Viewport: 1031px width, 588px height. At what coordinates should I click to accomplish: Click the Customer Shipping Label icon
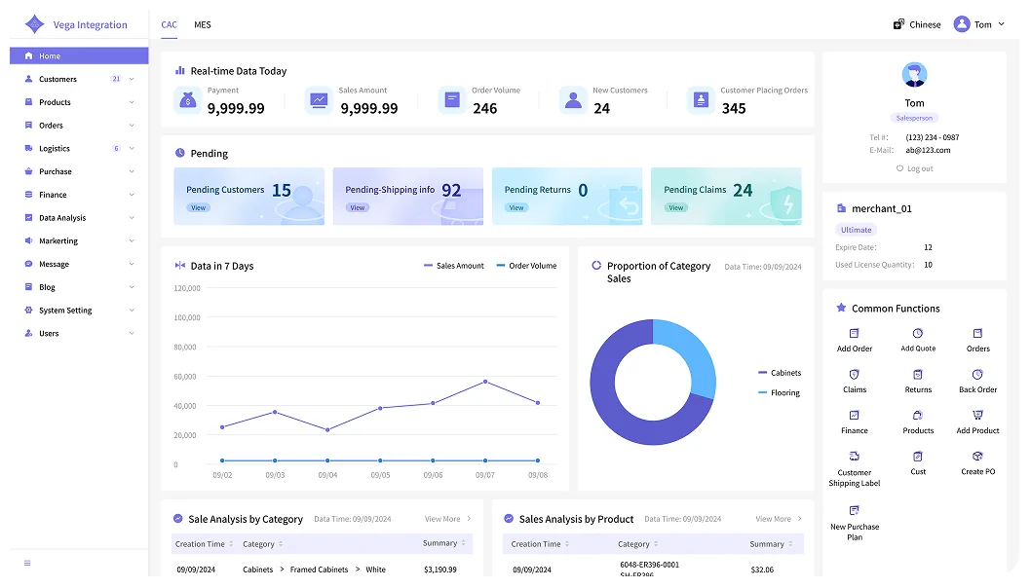[x=854, y=456]
